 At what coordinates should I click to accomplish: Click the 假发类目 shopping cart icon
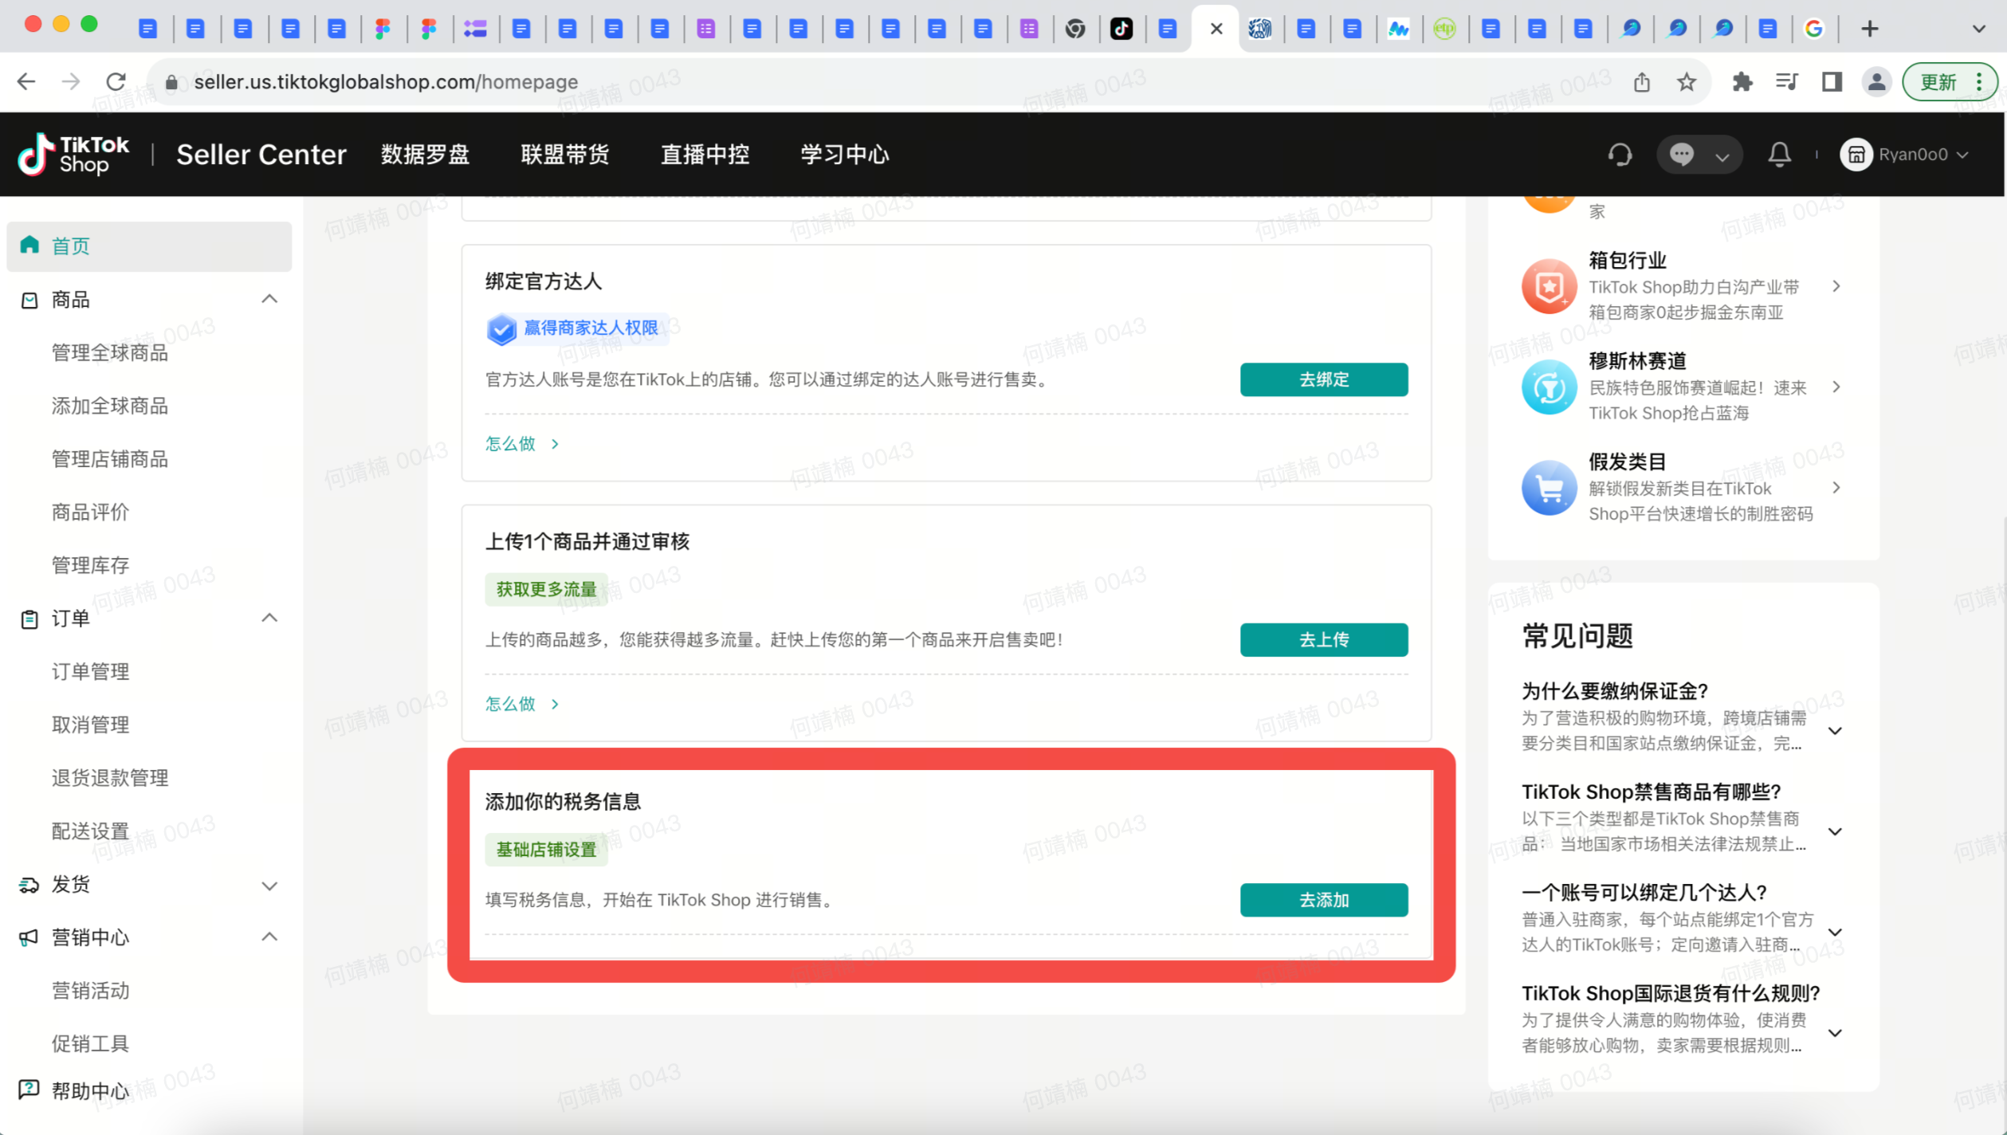click(x=1549, y=488)
